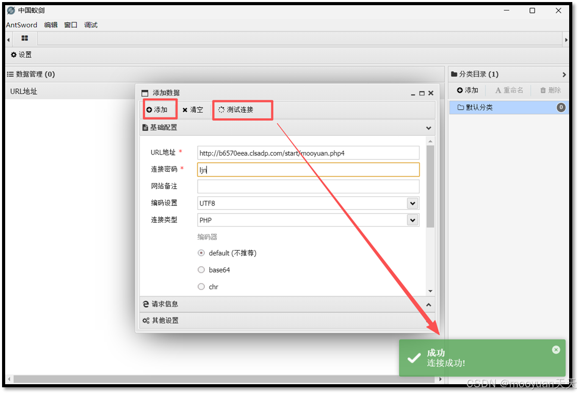Click dialog scrollbar up arrow

coord(430,141)
